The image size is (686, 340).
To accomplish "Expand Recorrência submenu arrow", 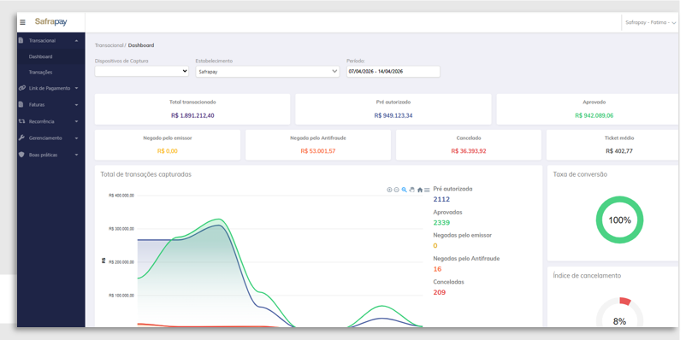I will click(x=77, y=121).
